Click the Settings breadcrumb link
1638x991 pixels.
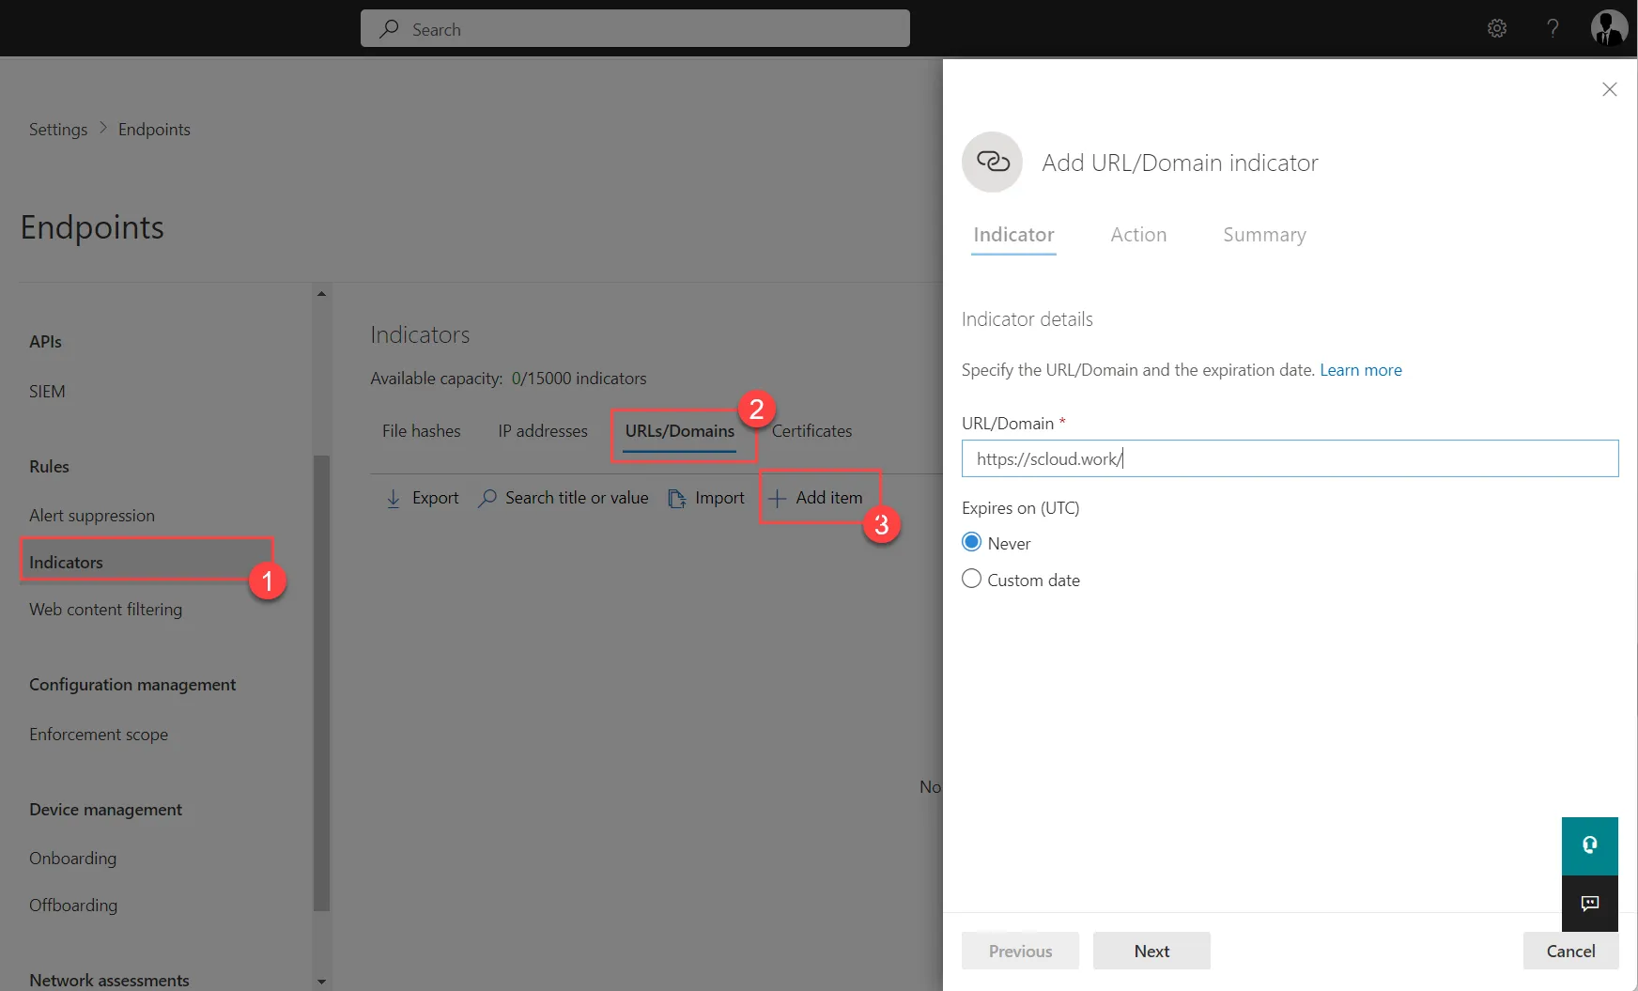click(x=58, y=130)
